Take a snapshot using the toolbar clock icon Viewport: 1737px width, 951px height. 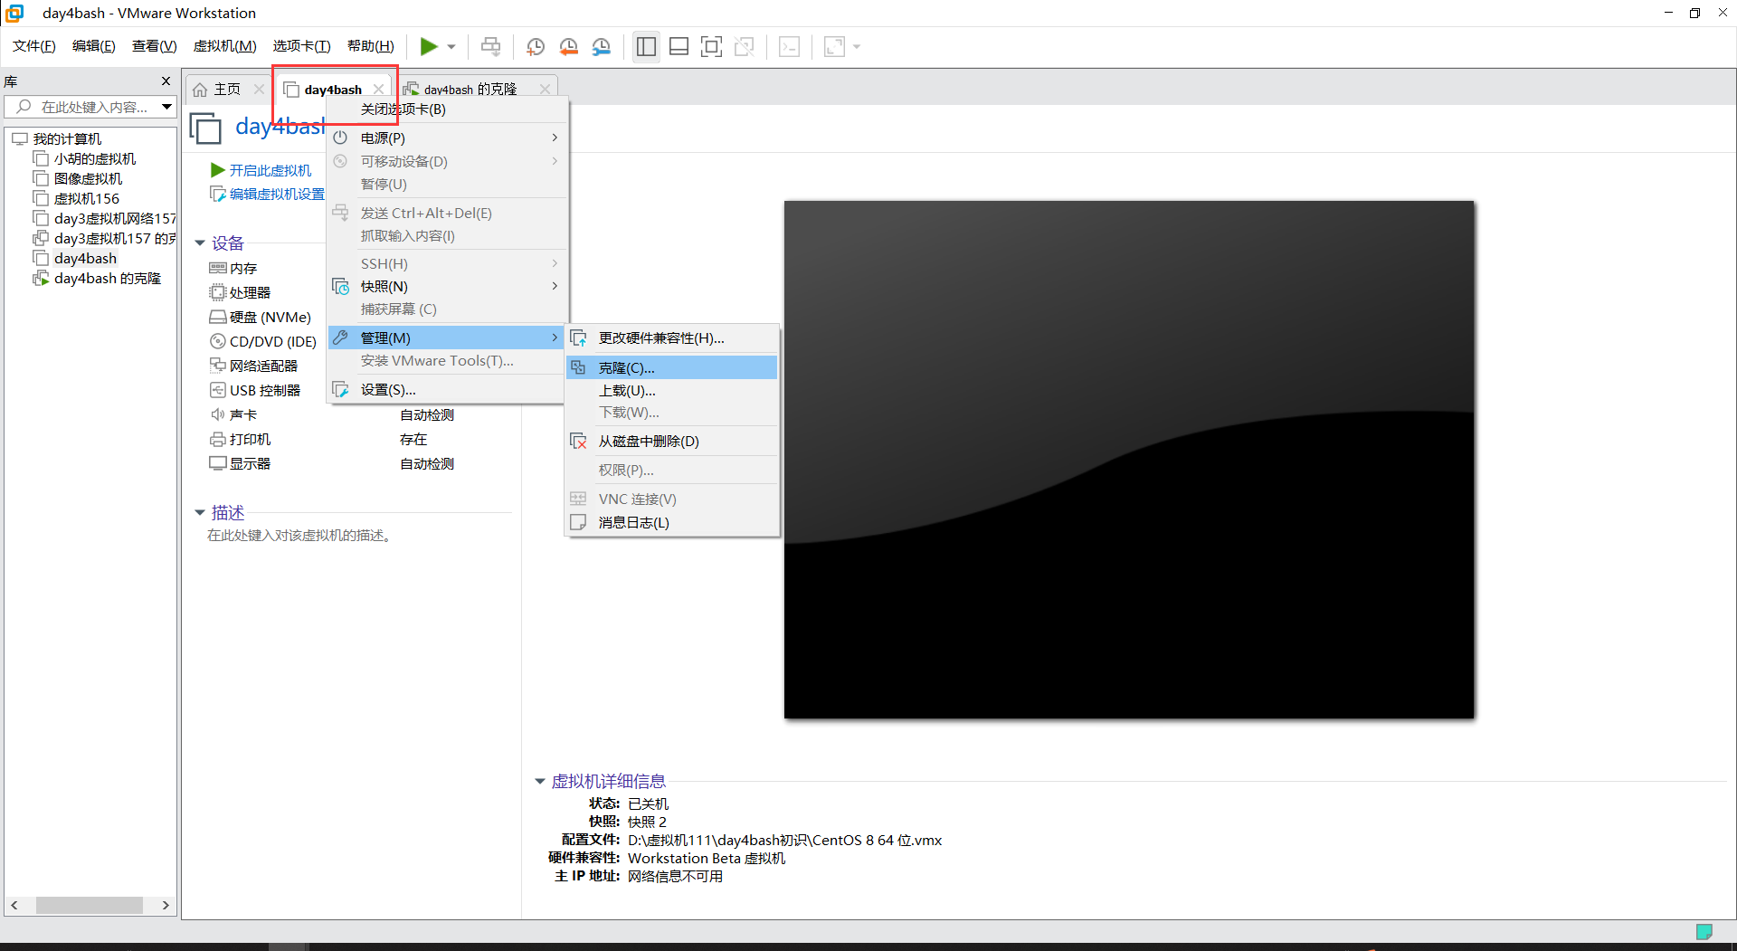click(x=536, y=46)
